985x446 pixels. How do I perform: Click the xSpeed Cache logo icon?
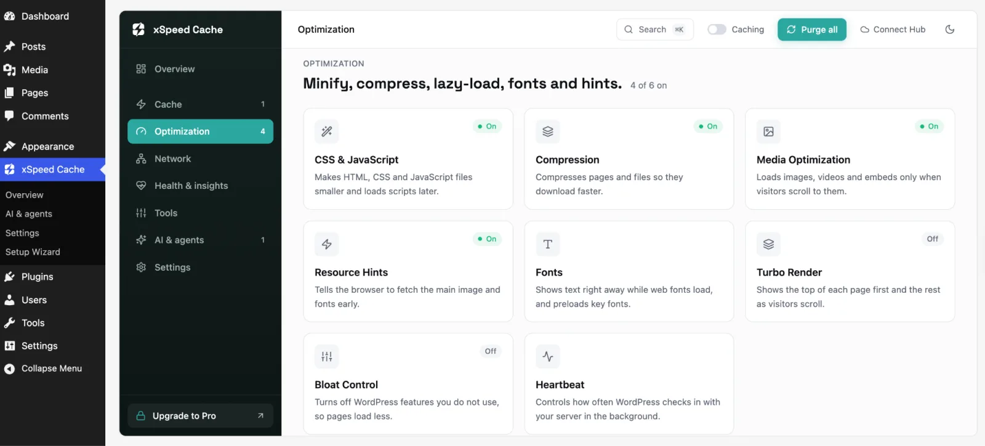[x=139, y=30]
